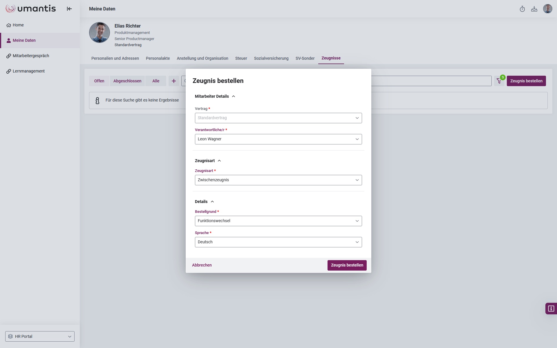Open the Verantwortliche/r dropdown showing Leon Wagner

pyautogui.click(x=278, y=139)
